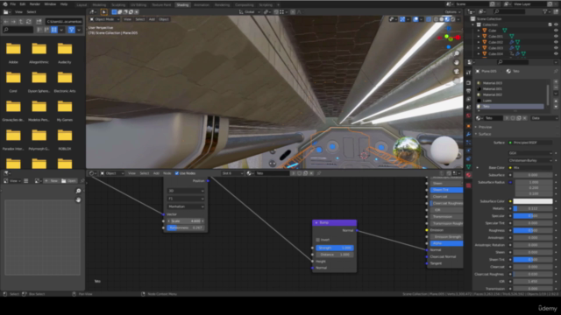Select solid viewport shading mode
This screenshot has height=315, width=561.
[x=442, y=19]
